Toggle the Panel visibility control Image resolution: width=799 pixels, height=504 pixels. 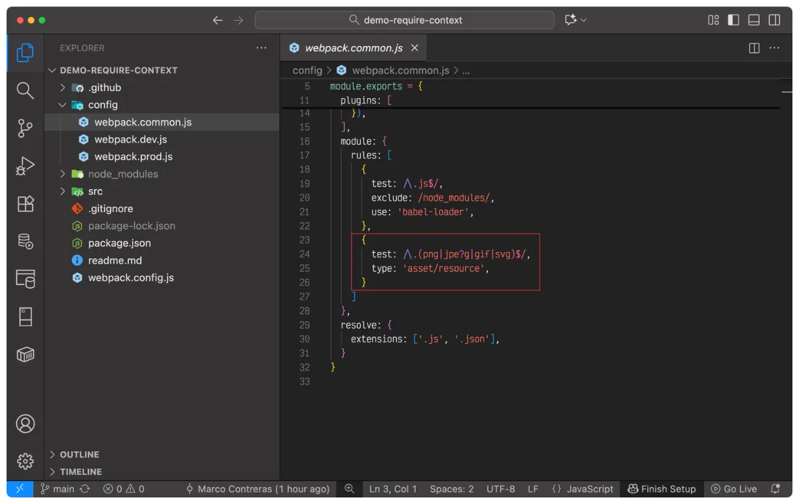point(753,20)
